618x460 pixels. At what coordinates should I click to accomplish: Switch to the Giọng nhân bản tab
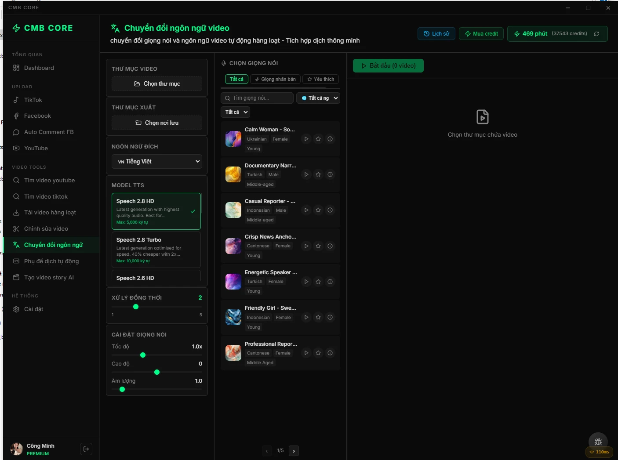point(275,79)
